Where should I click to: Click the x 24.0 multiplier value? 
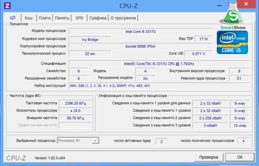tap(75, 111)
